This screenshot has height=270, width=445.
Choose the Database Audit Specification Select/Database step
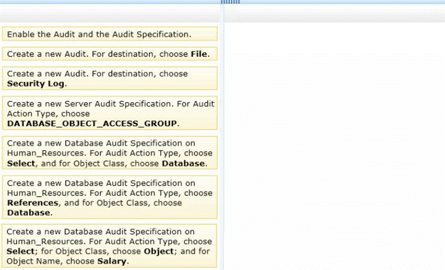point(110,153)
